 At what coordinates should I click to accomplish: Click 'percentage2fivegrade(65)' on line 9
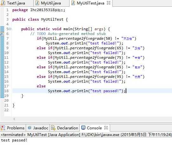[x=96, y=48]
